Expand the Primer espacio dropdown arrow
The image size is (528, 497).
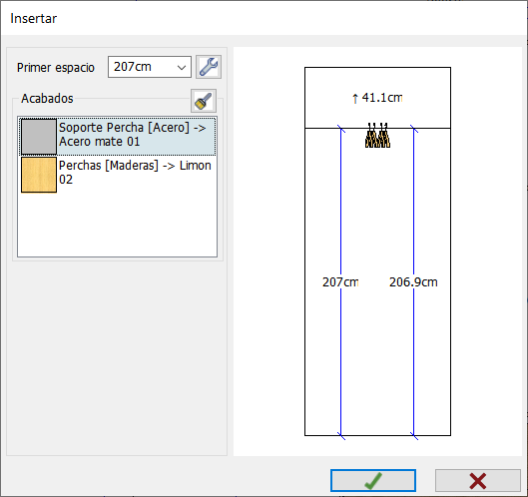182,67
